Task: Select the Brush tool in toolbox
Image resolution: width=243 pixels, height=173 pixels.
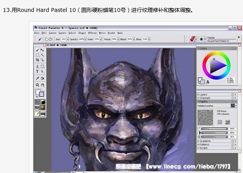Action: pos(37,50)
